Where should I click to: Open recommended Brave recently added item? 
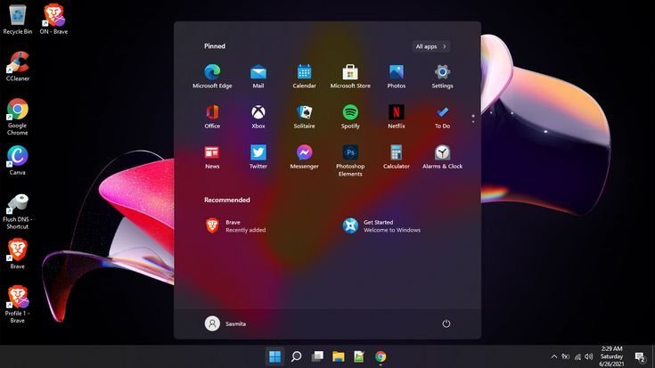point(232,226)
